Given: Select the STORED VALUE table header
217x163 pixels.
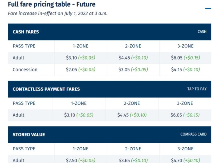Looking at the screenshot, I should pyautogui.click(x=29, y=135).
